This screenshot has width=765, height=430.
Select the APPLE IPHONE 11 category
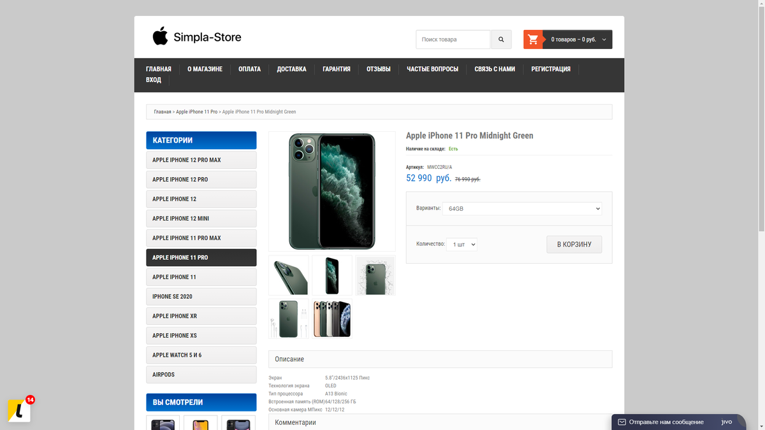201,277
